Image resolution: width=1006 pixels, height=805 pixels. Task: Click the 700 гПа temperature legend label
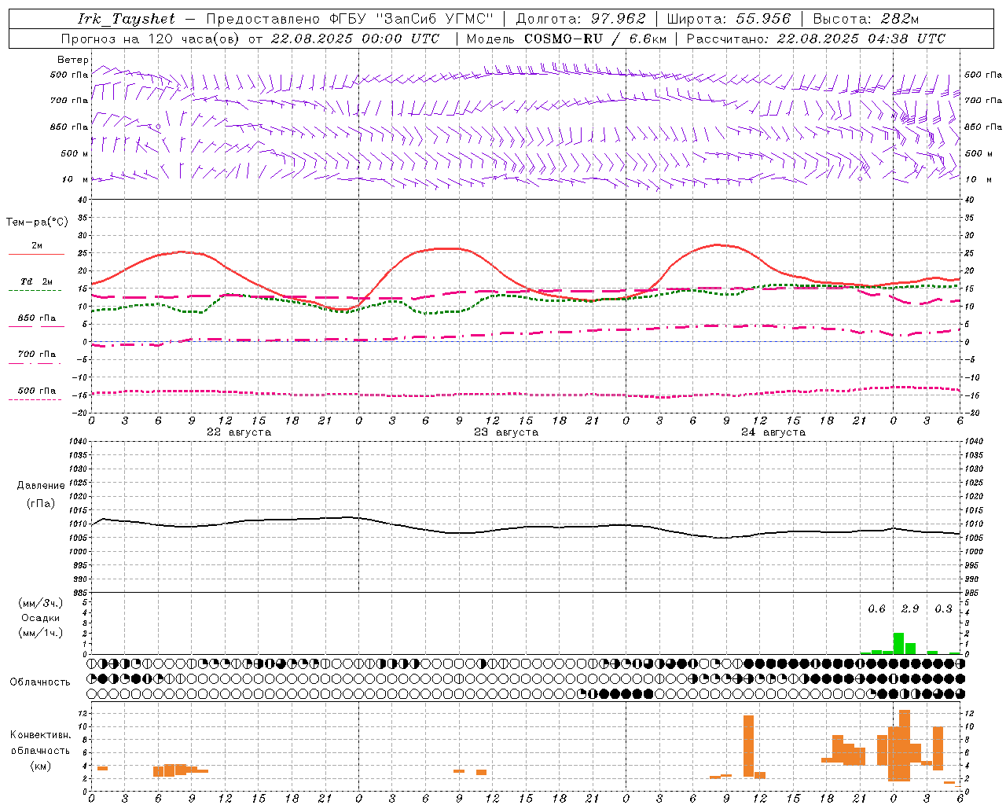coord(37,355)
